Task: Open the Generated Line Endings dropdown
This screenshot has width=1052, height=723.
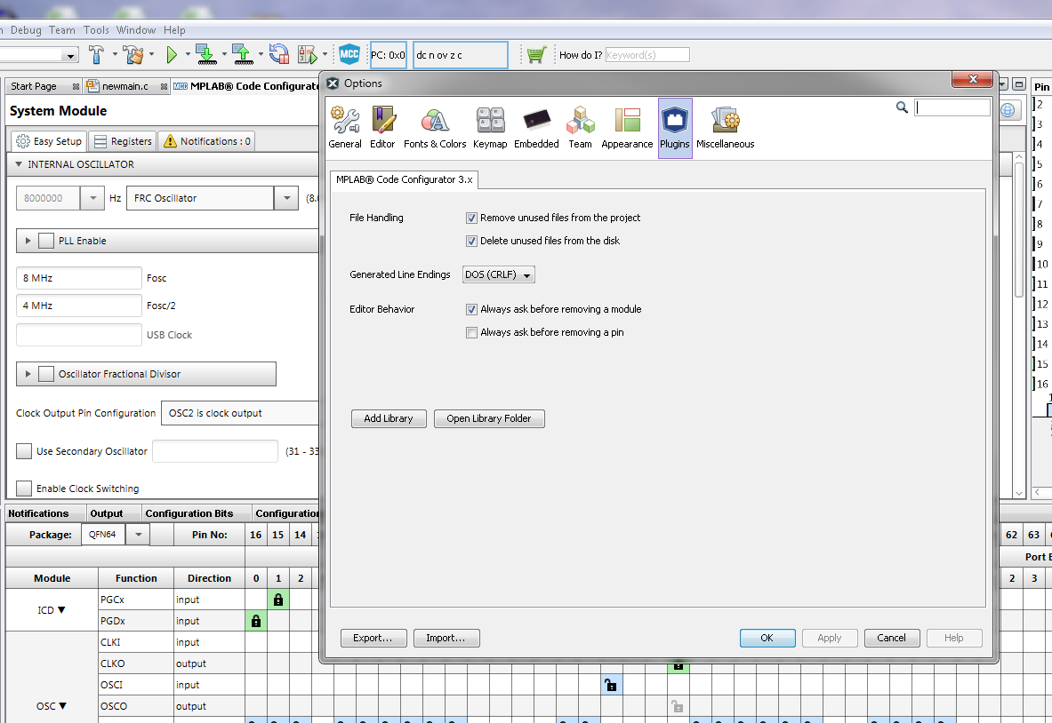Action: coord(498,274)
